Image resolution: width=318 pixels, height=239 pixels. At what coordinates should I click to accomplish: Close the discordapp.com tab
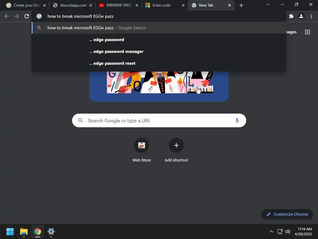[91, 5]
